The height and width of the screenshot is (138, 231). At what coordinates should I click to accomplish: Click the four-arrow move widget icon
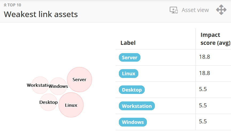[x=221, y=10]
